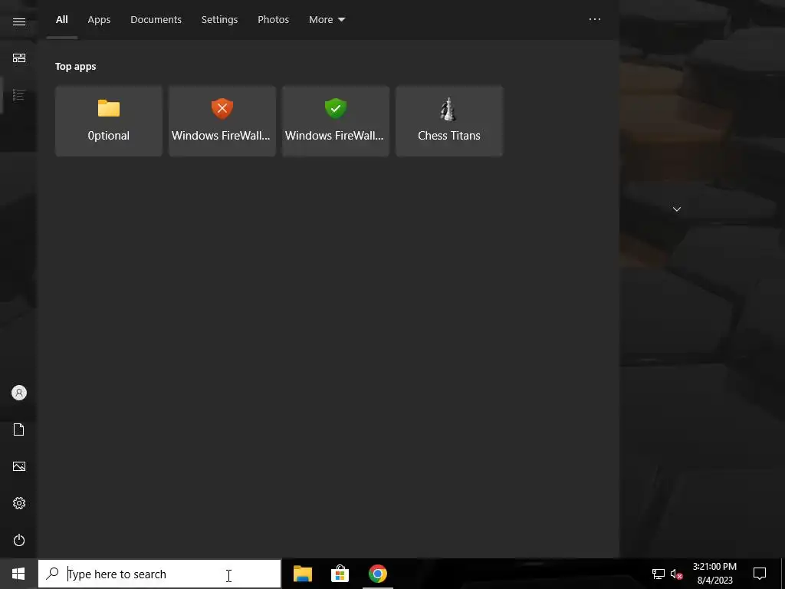This screenshot has height=589, width=785.
Task: Launch Windows FireWall tile with green shield
Action: pyautogui.click(x=336, y=121)
